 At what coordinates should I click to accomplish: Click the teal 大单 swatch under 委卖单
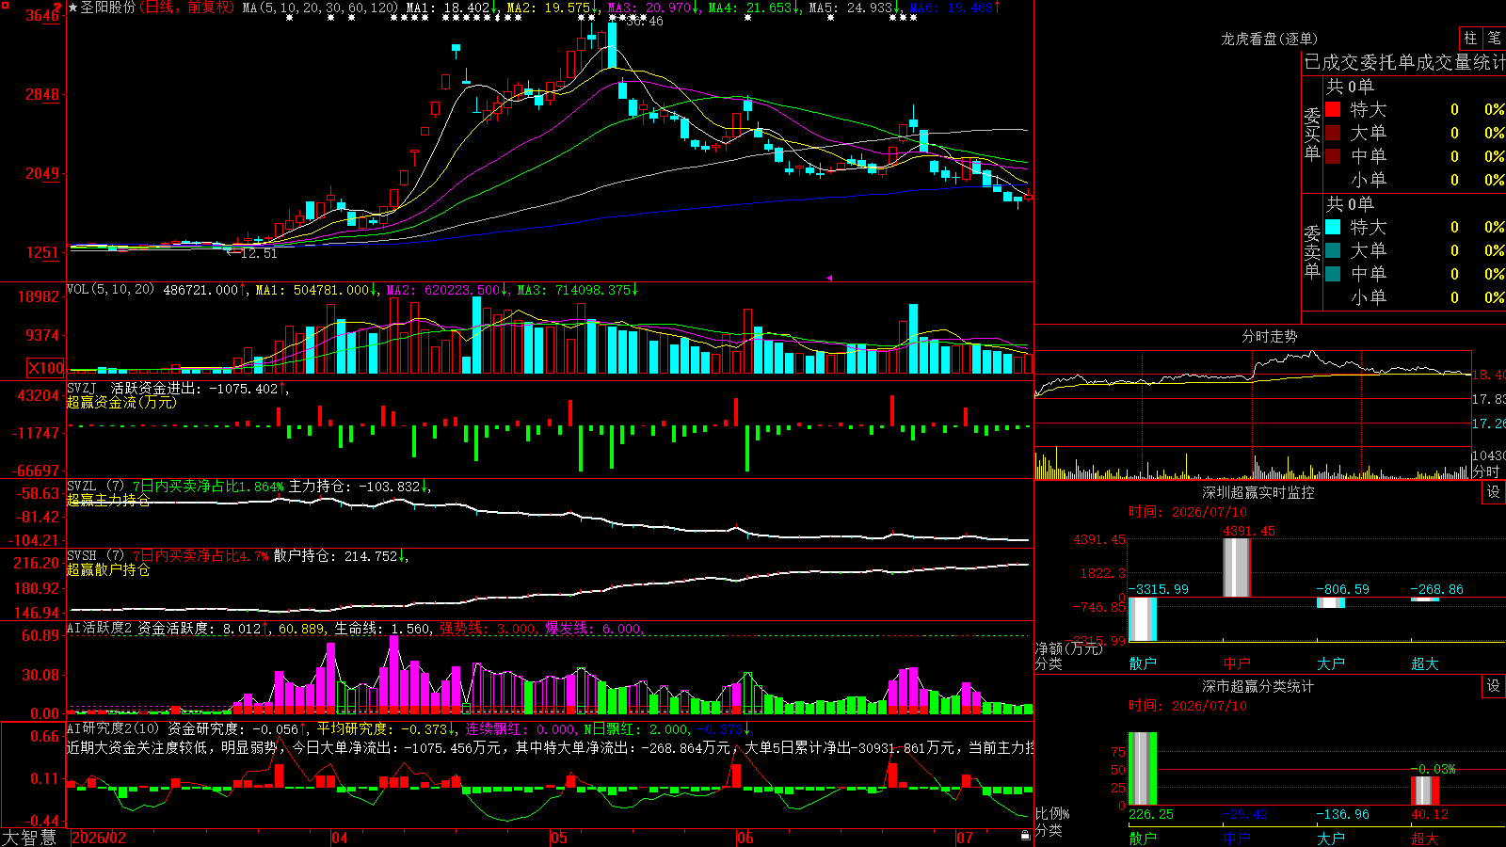click(1333, 250)
